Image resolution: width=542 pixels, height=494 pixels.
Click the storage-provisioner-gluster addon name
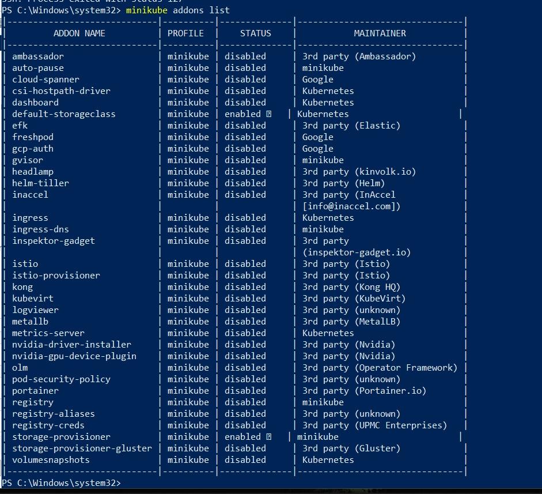[x=82, y=448]
